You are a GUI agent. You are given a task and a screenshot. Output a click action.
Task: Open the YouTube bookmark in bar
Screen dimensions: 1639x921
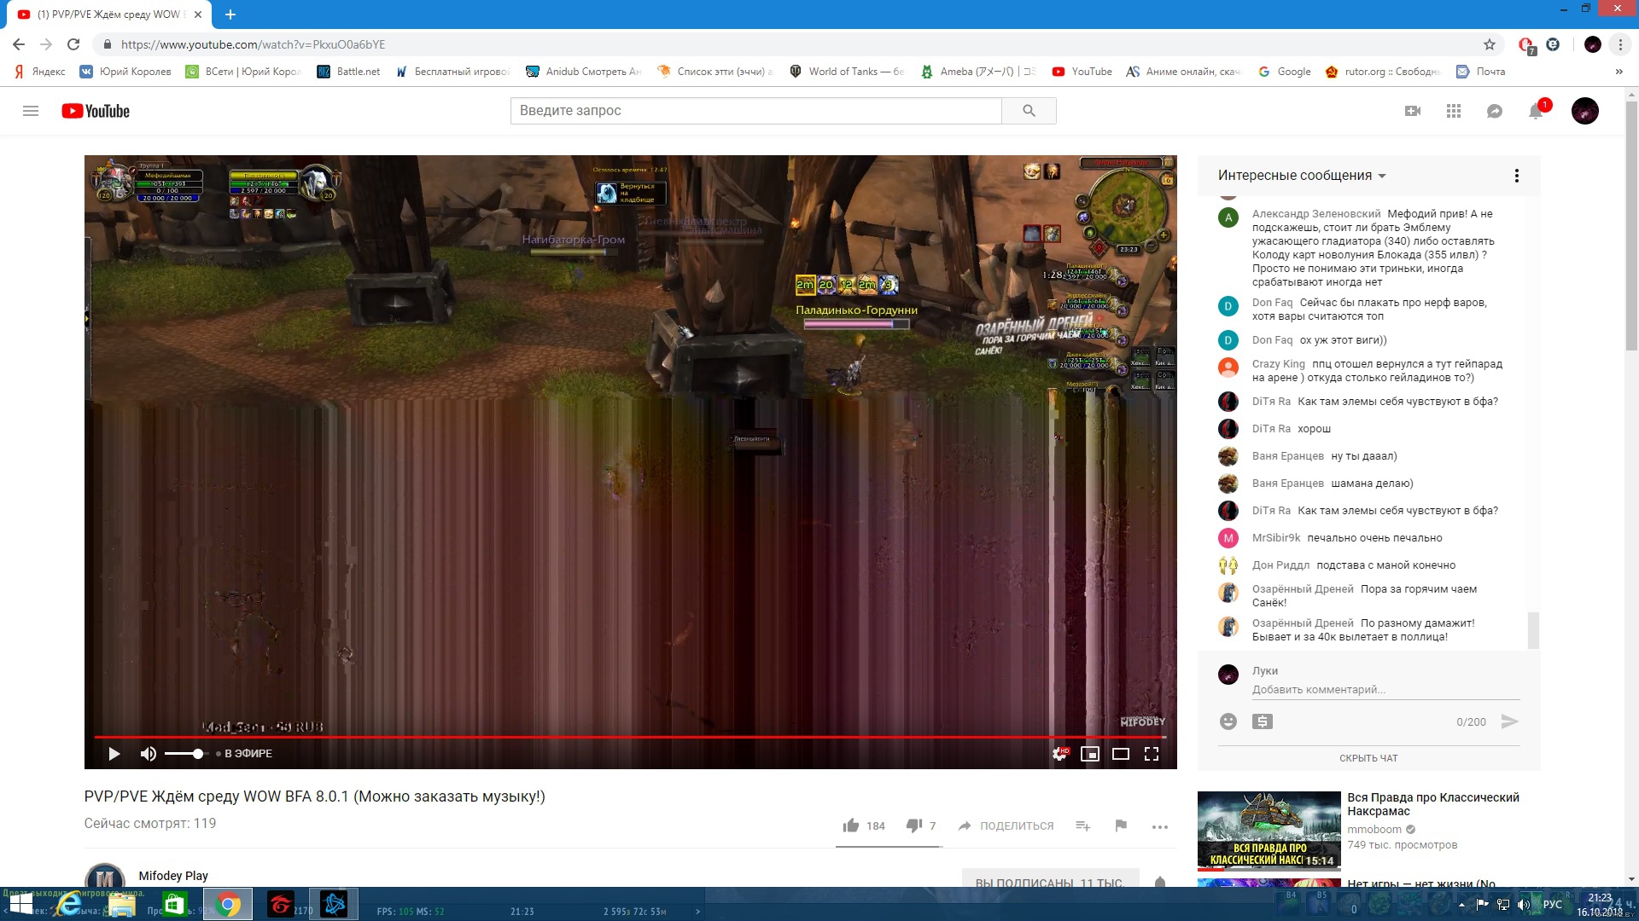[x=1082, y=72]
